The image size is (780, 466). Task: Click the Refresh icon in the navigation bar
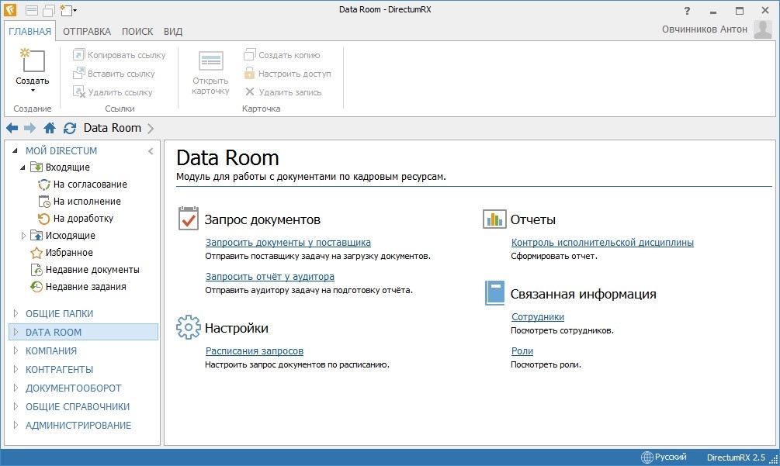pyautogui.click(x=70, y=128)
